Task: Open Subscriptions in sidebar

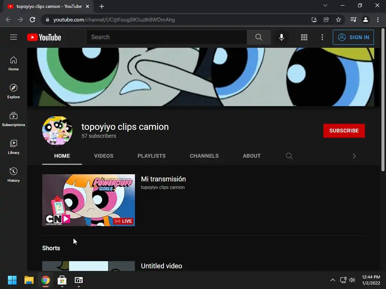Action: (14, 119)
